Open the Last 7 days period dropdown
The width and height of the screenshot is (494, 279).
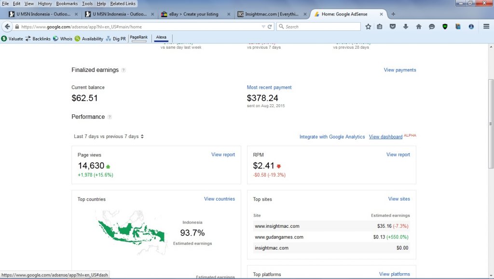109,137
